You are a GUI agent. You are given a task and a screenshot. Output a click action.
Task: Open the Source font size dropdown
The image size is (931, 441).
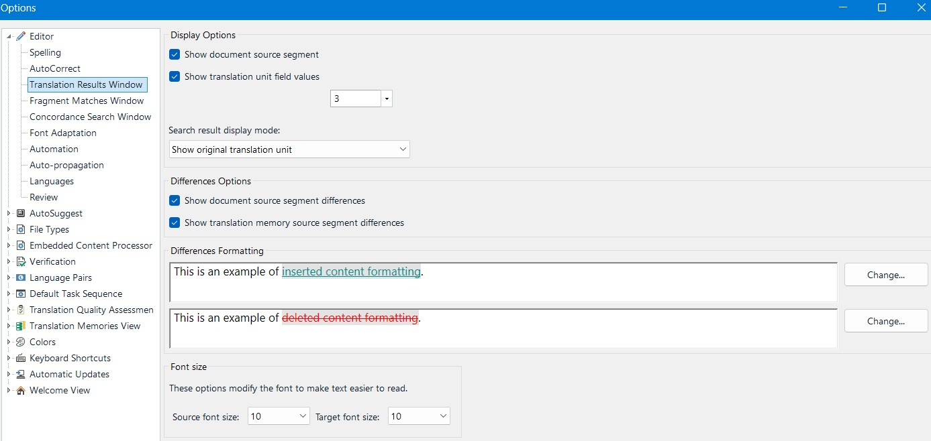(279, 416)
